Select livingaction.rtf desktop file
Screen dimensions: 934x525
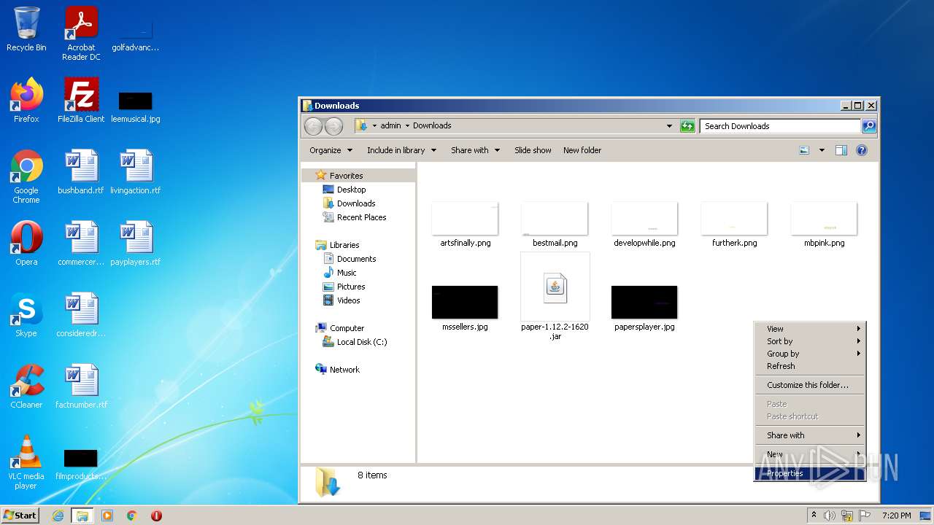136,172
